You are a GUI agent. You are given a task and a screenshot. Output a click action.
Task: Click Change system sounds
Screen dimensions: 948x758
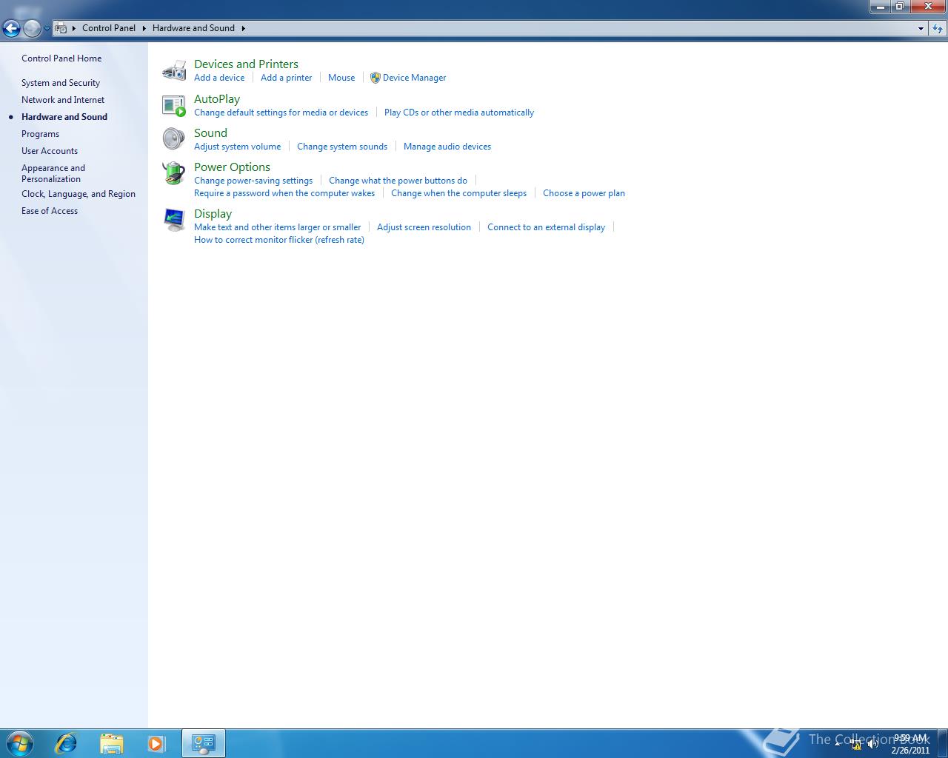(342, 147)
